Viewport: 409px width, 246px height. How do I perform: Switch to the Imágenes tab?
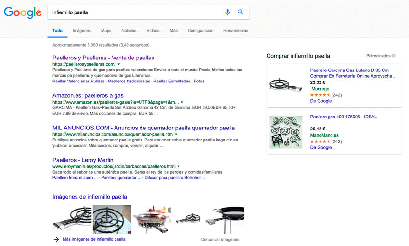click(x=82, y=30)
